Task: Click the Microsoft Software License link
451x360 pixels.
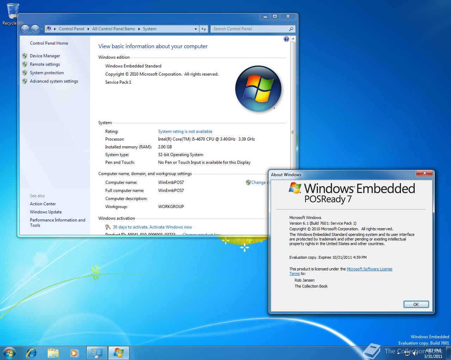Action: click(369, 269)
